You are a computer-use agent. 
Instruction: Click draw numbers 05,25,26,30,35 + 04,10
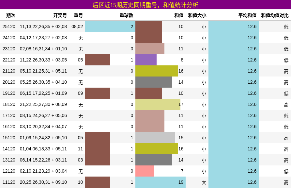coord(43,82)
